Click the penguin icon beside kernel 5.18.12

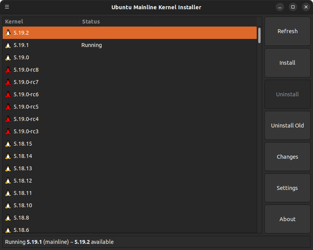click(x=8, y=181)
